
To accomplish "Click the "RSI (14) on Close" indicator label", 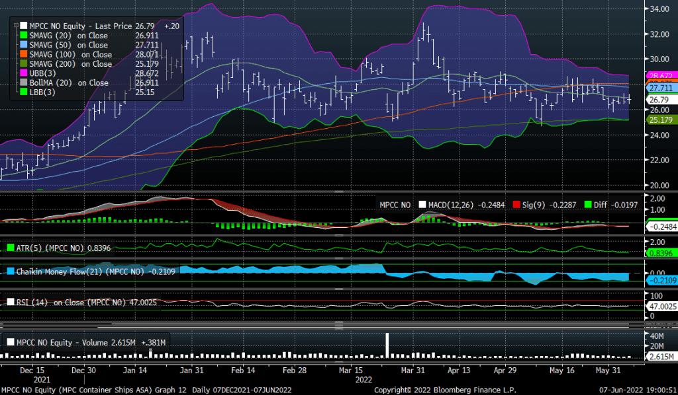I will (x=50, y=303).
